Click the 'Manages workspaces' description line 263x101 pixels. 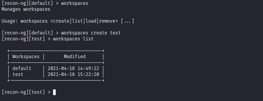[x=26, y=9]
